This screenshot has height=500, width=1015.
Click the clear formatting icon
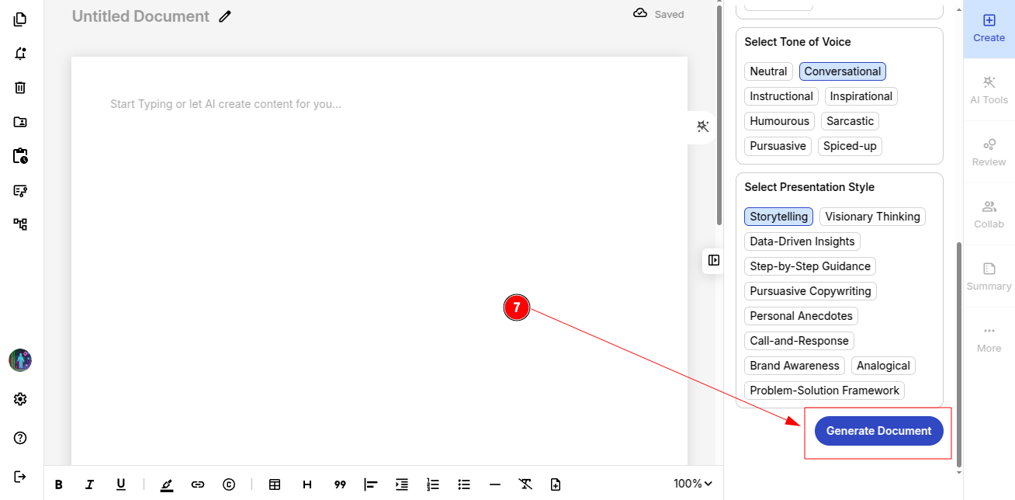(525, 484)
